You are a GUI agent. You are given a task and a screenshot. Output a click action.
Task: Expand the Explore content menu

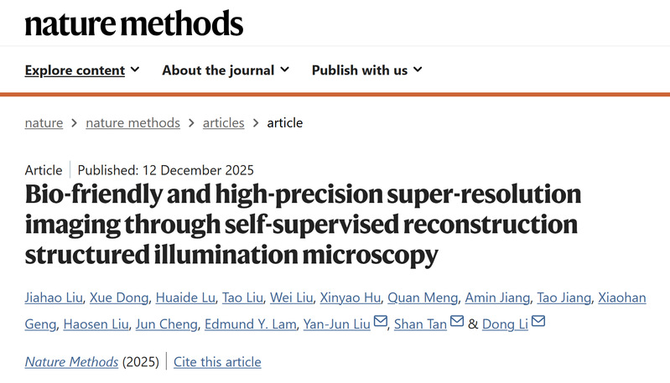point(82,70)
